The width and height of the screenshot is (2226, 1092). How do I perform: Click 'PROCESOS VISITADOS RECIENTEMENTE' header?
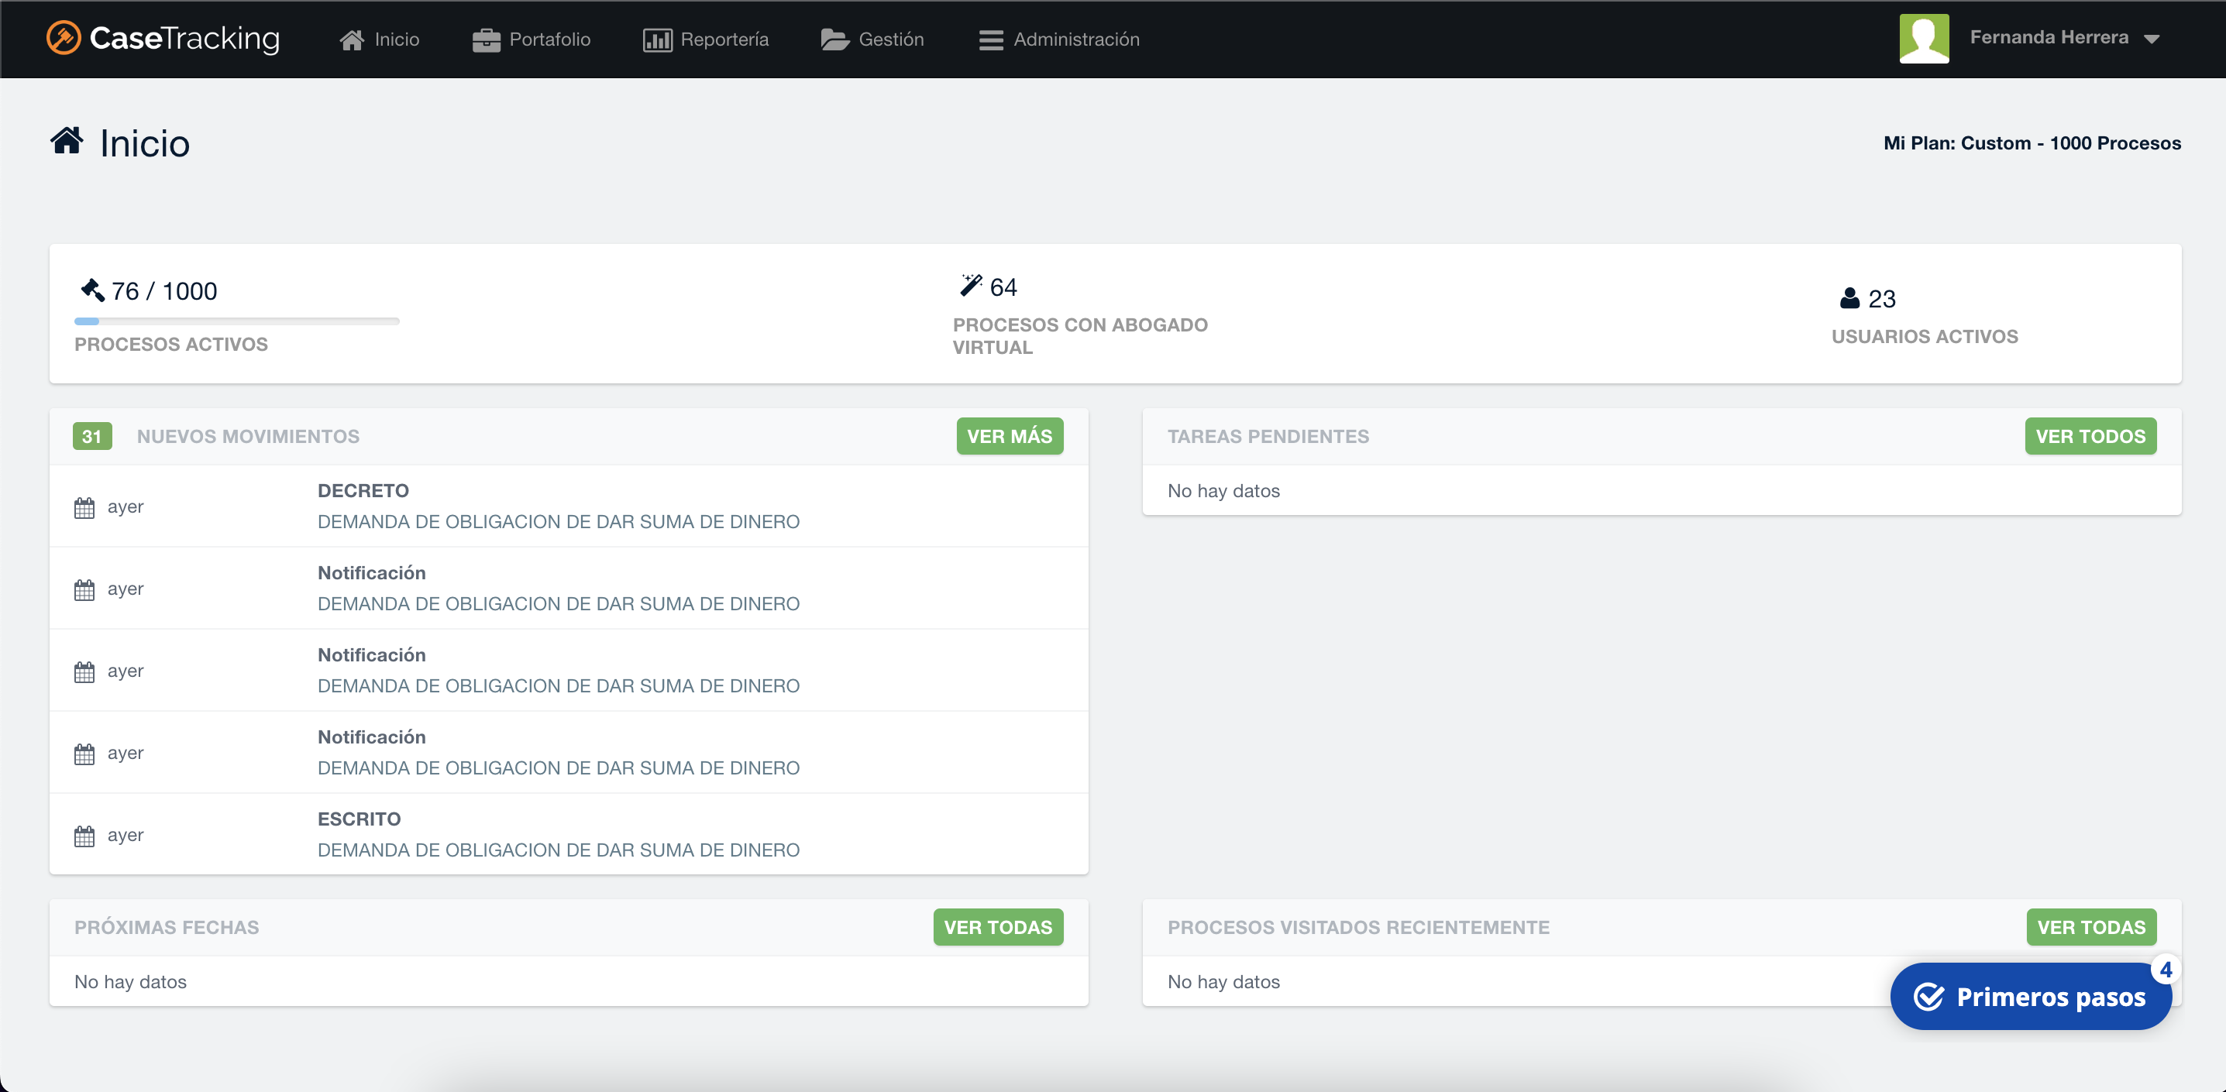1358,927
